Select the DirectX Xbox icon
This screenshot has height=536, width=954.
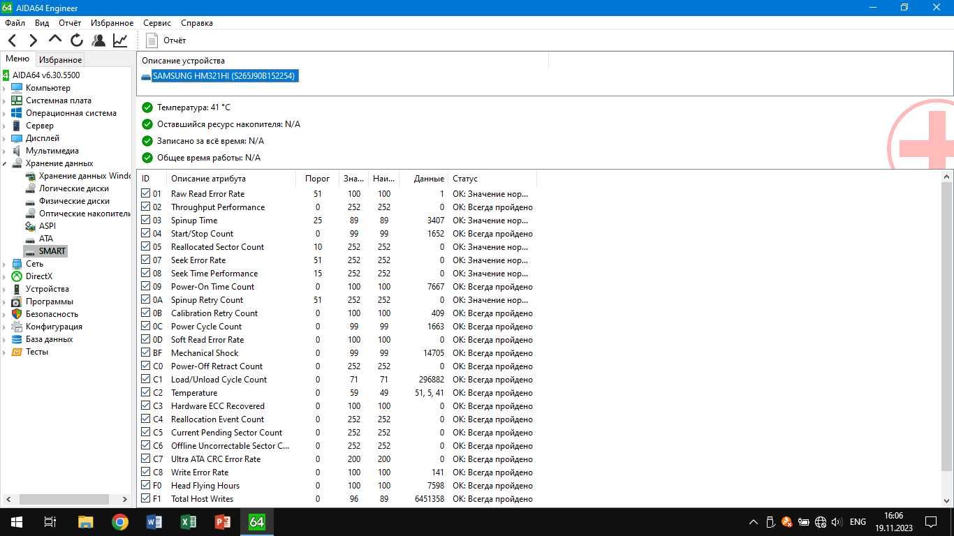click(x=17, y=276)
